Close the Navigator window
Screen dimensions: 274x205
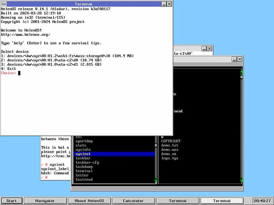pyautogui.click(x=240, y=59)
